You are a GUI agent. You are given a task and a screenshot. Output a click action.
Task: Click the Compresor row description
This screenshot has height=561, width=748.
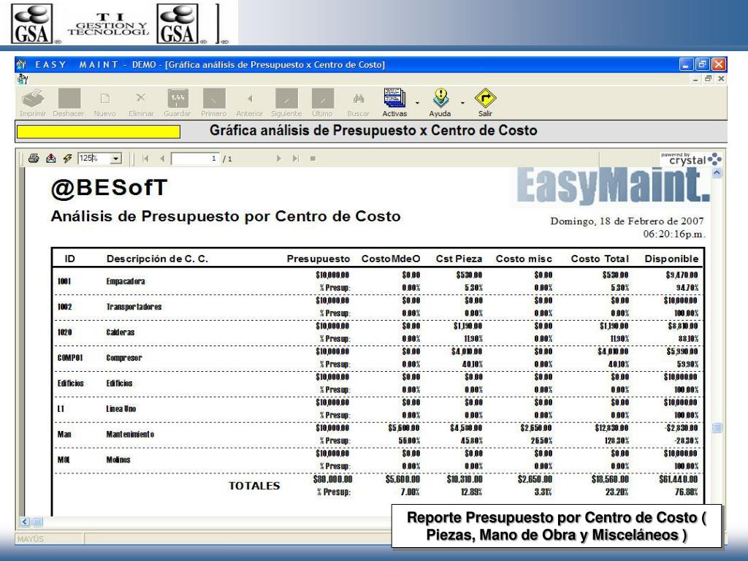pos(124,358)
